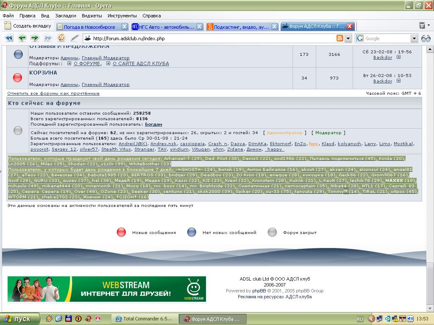Open the address bar history dropdown
This screenshot has width=434, height=325.
[x=348, y=39]
